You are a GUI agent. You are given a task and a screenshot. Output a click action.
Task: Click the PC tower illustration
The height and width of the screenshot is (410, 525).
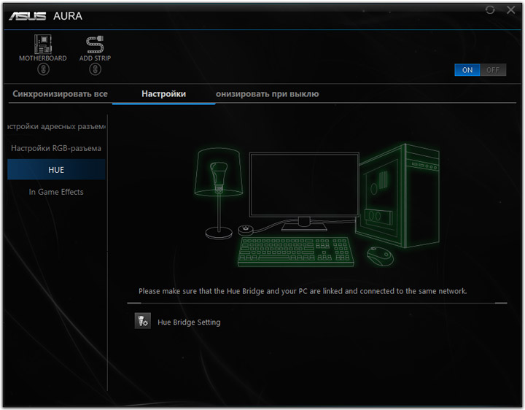pos(397,196)
